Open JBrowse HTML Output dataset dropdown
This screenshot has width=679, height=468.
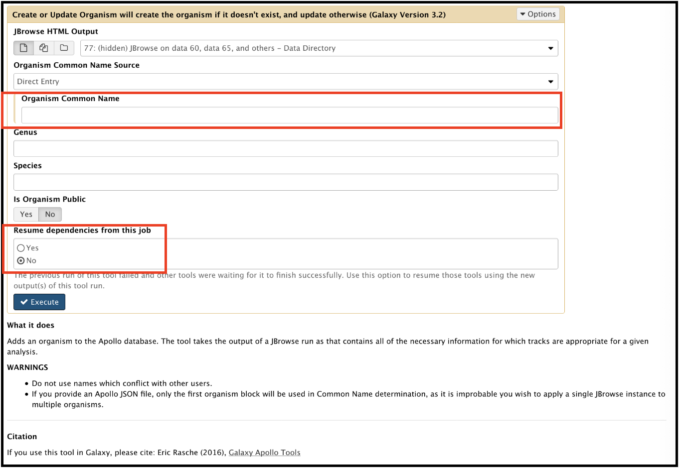pyautogui.click(x=319, y=48)
